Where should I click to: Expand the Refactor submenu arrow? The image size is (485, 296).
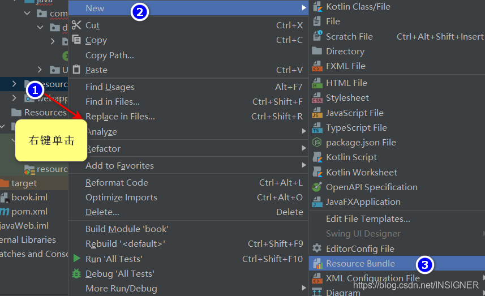pyautogui.click(x=304, y=148)
